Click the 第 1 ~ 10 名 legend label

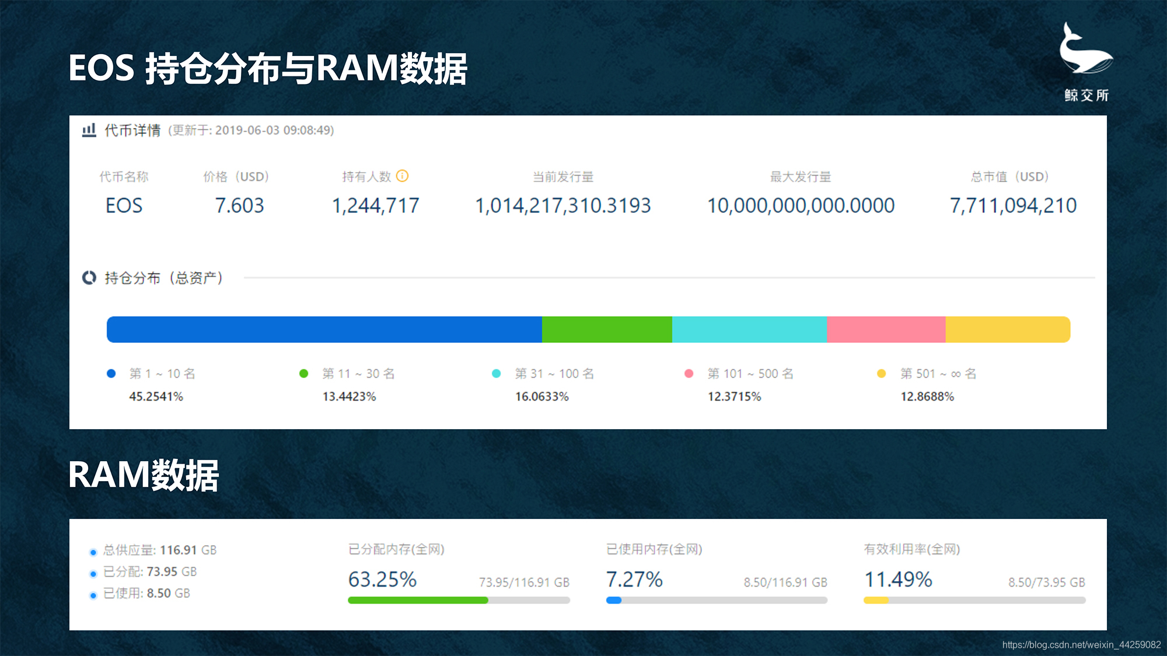[x=162, y=373]
